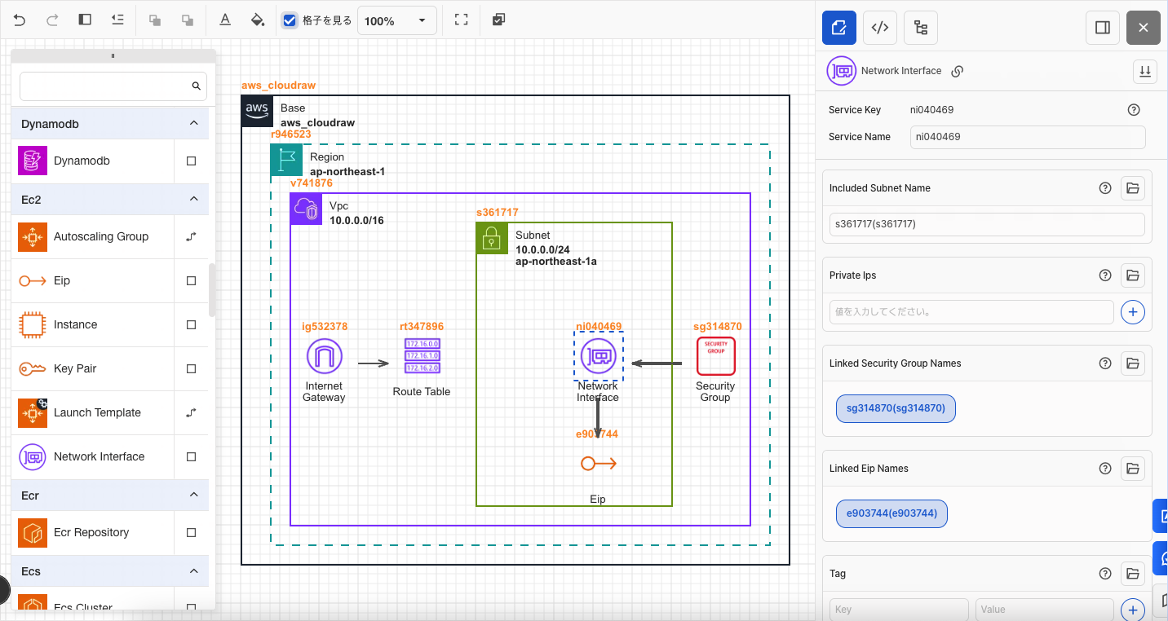Open help for Service Key
Viewport: 1168px width, 621px height.
tap(1133, 110)
